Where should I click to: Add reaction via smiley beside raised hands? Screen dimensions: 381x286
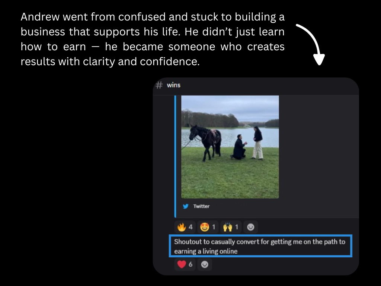point(250,227)
